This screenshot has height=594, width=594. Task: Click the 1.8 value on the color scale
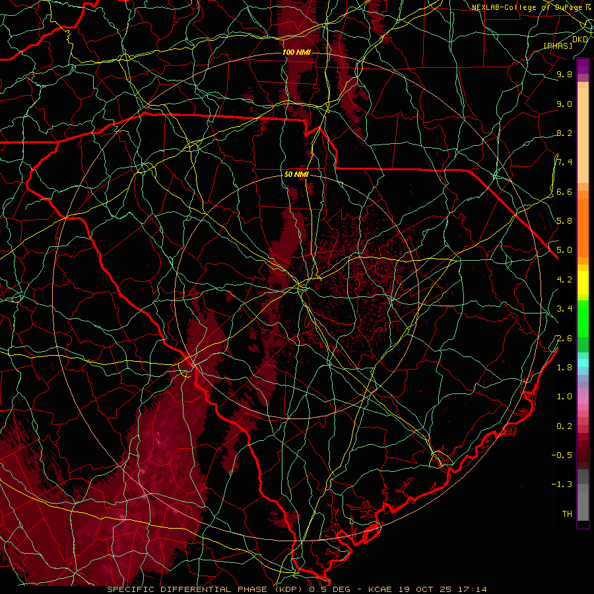pos(564,368)
